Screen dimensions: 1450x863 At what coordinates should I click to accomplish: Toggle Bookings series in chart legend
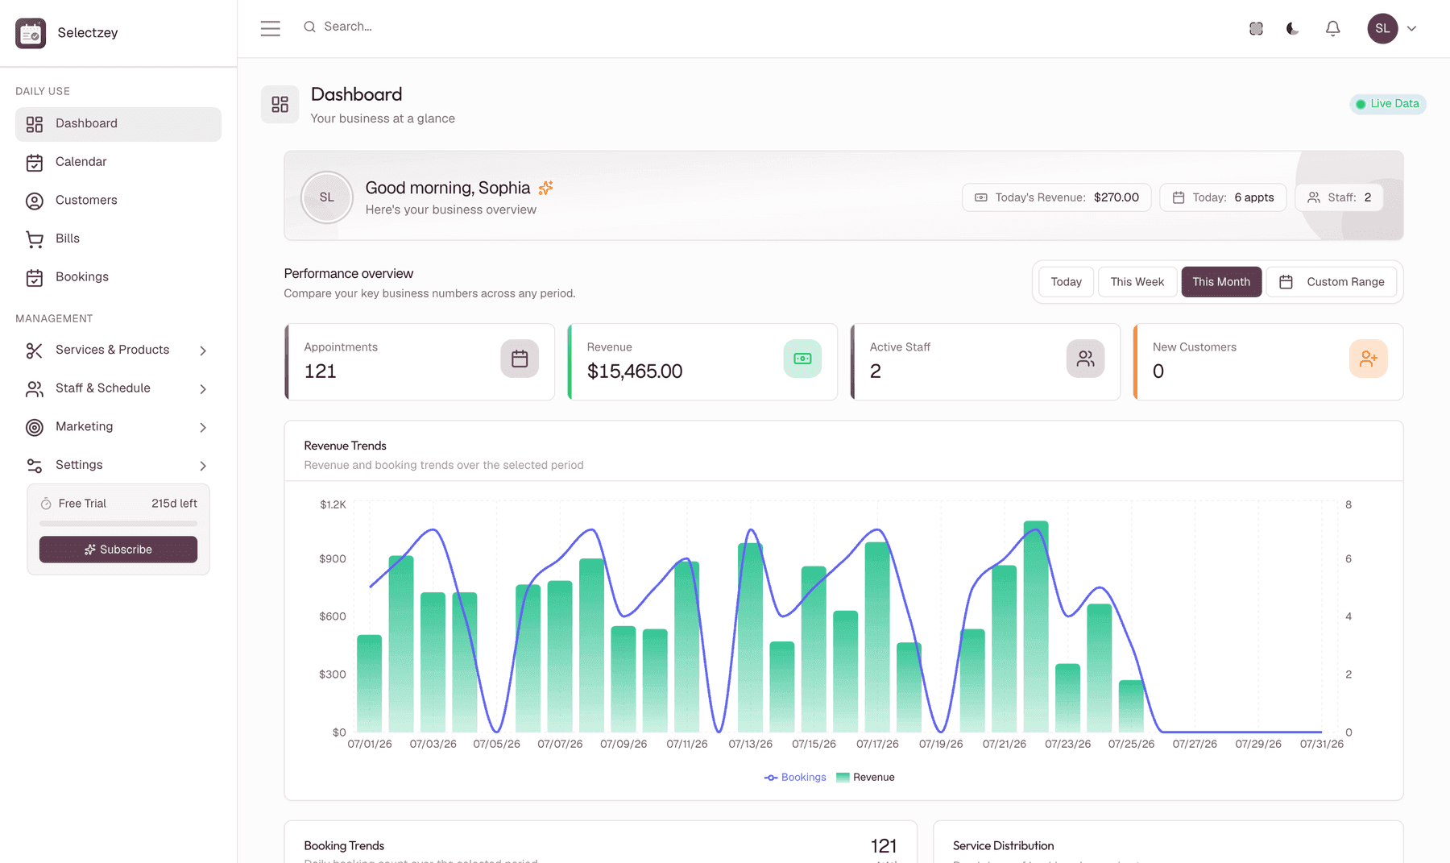click(x=795, y=778)
